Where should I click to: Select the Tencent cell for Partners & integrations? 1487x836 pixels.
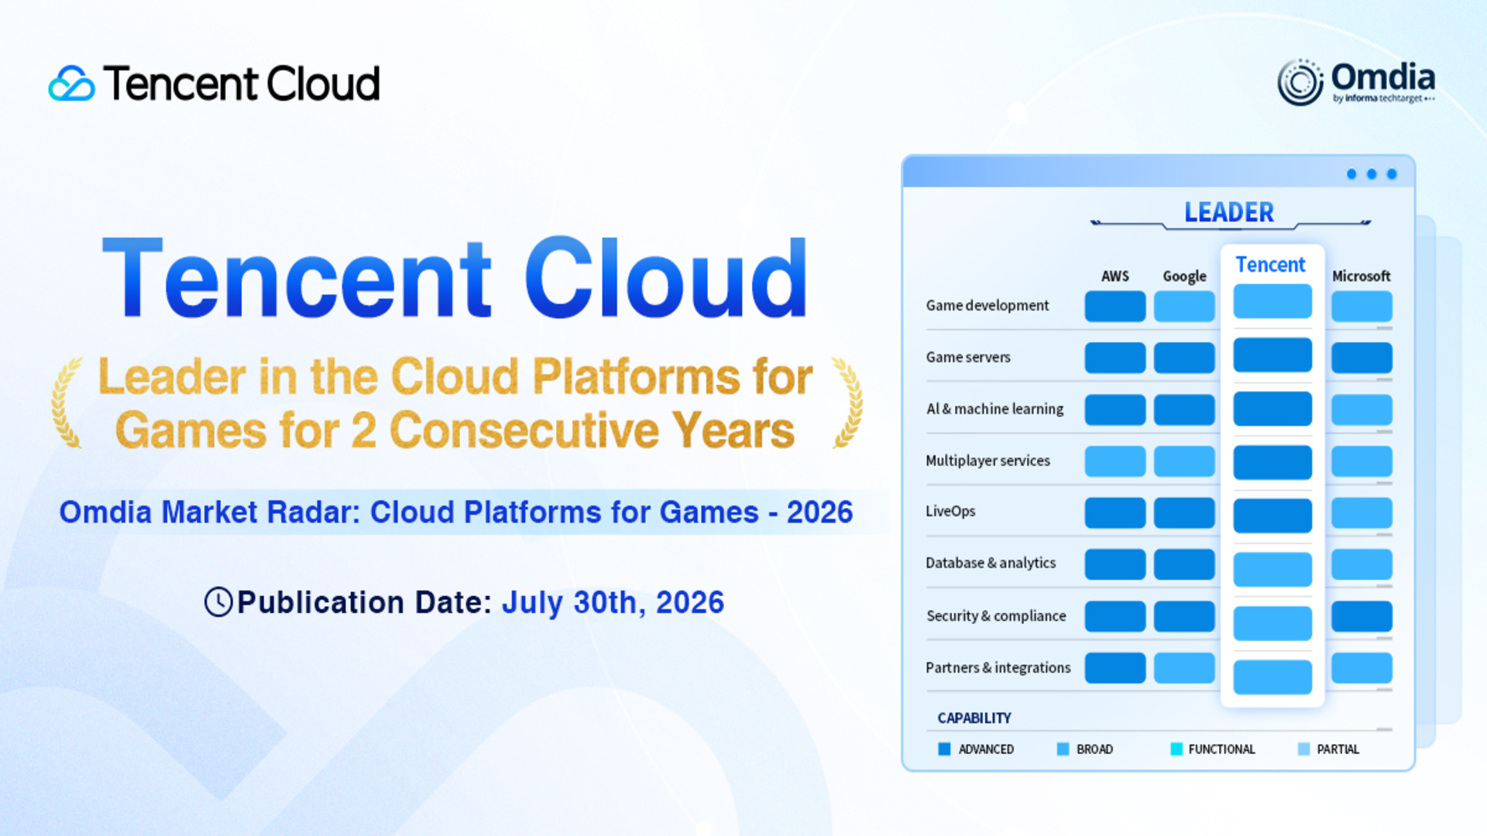pyautogui.click(x=1272, y=677)
